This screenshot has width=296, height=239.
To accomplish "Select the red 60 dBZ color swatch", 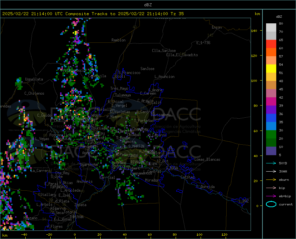I will (x=271, y=44).
